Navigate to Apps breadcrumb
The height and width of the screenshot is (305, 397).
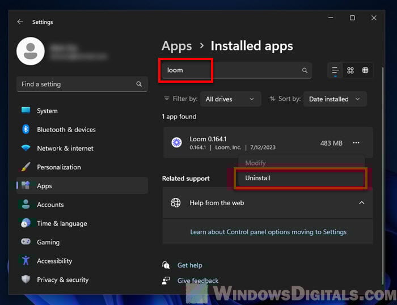click(x=177, y=46)
